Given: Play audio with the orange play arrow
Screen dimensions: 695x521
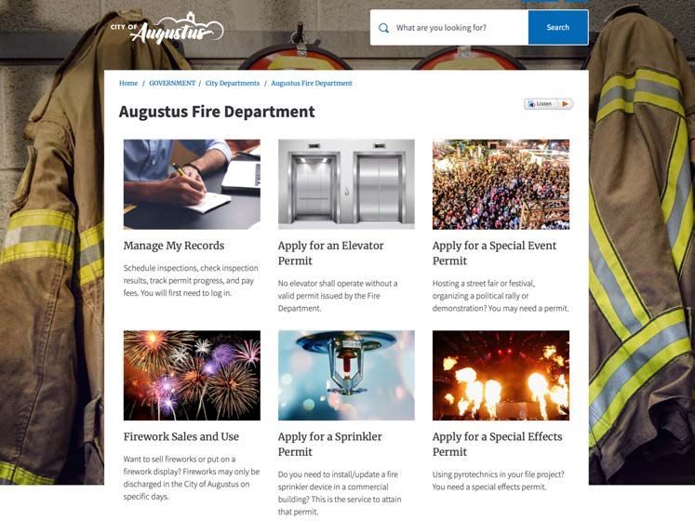Looking at the screenshot, I should [565, 104].
